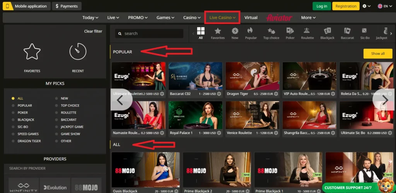
Task: Click in the games search field
Action: (x=151, y=34)
